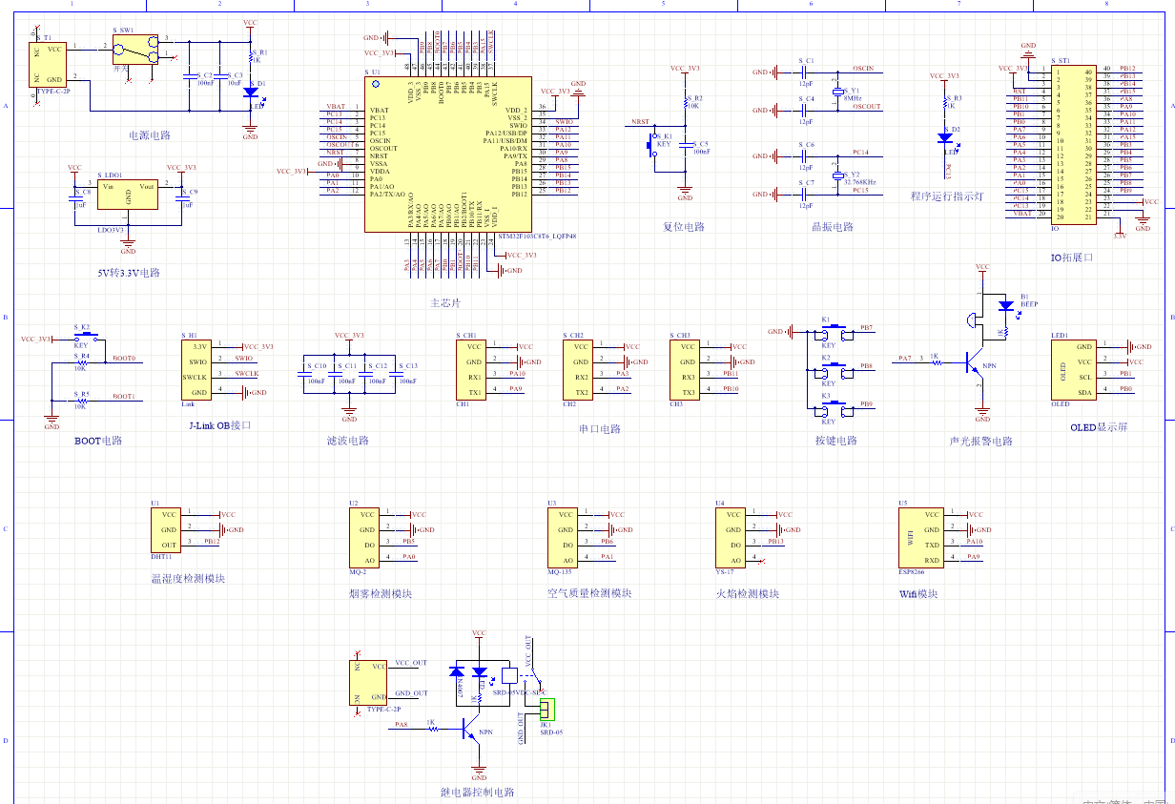Select the S_H1 J-Link header
1175x804 pixels.
click(195, 371)
